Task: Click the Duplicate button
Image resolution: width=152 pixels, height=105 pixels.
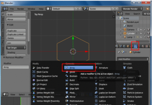Action: tap(16, 31)
